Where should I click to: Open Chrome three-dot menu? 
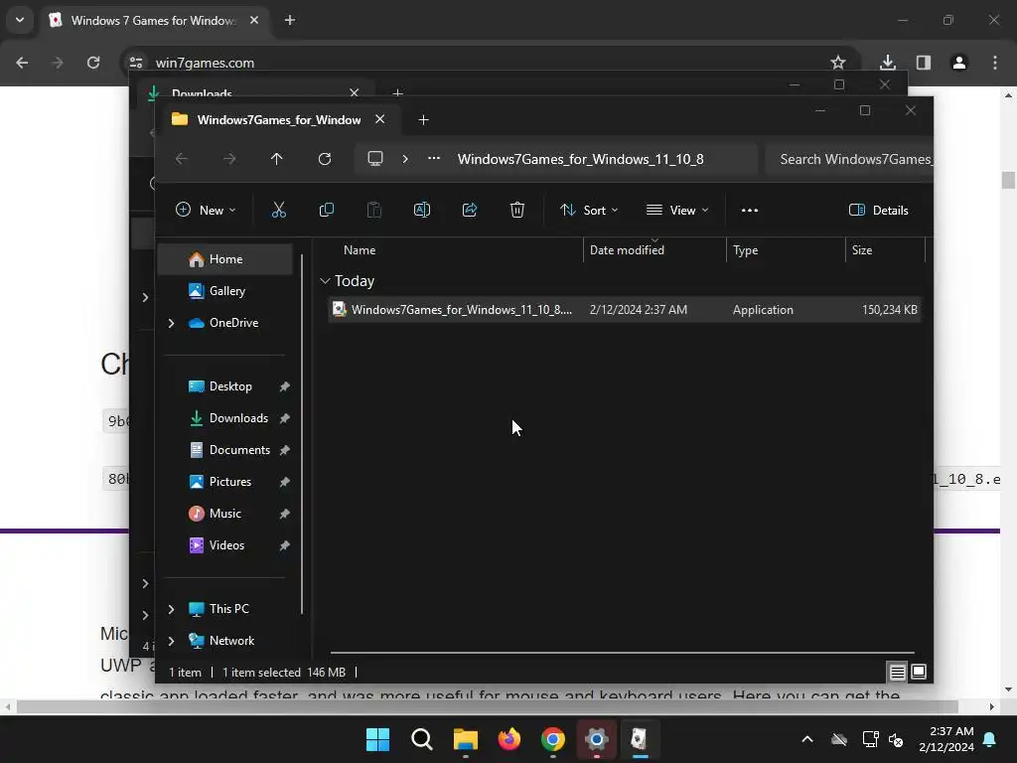click(995, 63)
